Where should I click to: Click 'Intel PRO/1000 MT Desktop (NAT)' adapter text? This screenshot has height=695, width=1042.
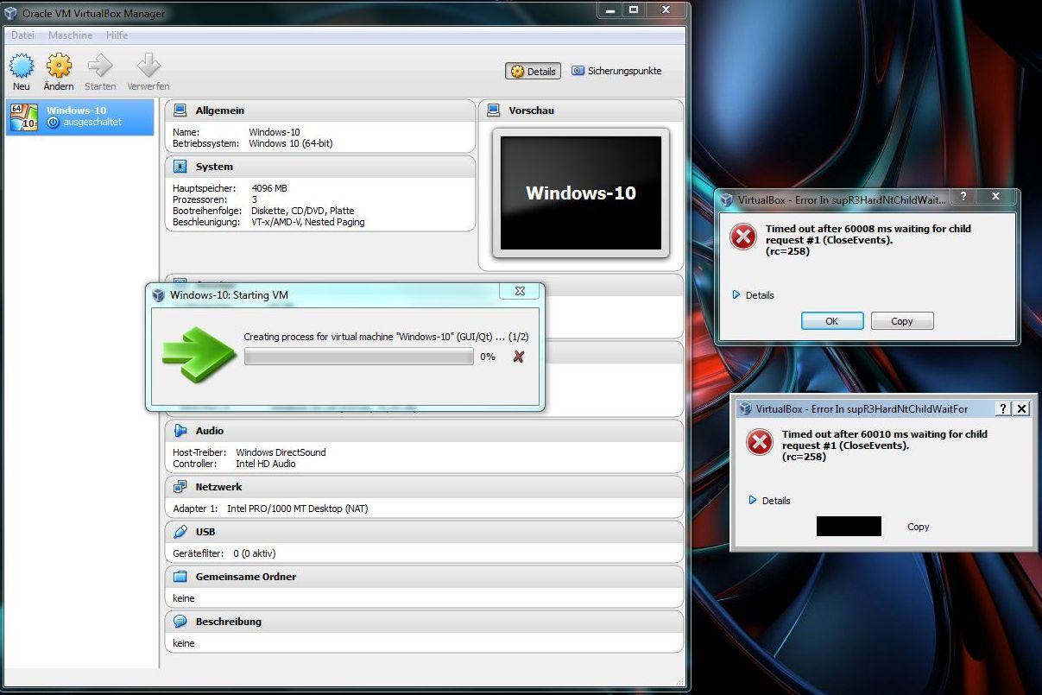coord(298,509)
